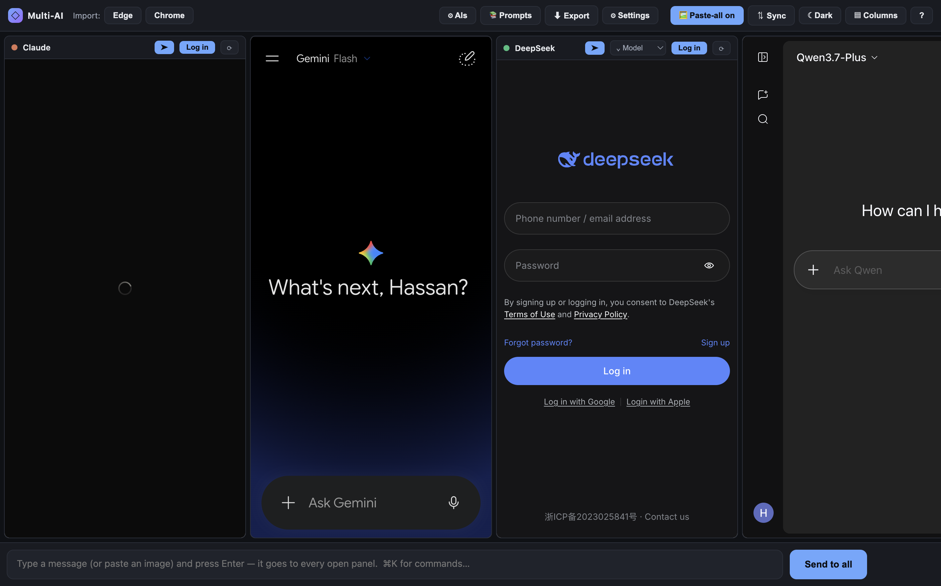Click the plus icon in the Ask Qwen box
Viewport: 941px width, 586px height.
(813, 270)
